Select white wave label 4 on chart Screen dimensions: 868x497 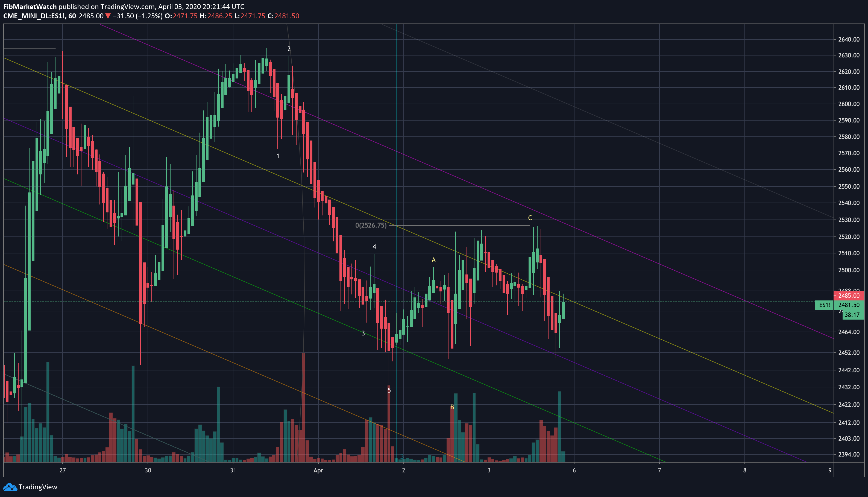(x=374, y=247)
